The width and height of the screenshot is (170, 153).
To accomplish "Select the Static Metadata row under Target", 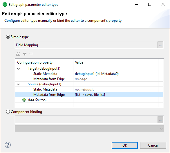I will [89, 74].
